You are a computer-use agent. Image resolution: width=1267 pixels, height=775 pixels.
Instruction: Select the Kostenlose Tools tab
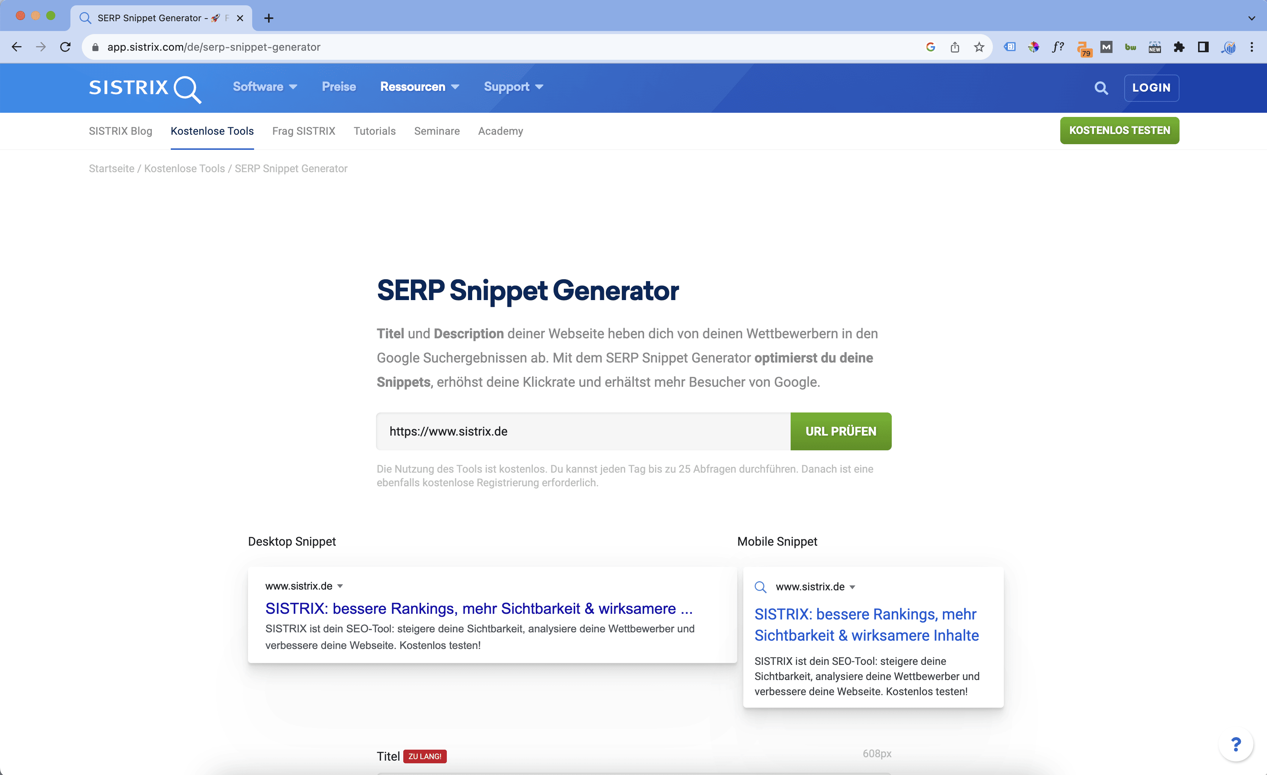pyautogui.click(x=212, y=131)
